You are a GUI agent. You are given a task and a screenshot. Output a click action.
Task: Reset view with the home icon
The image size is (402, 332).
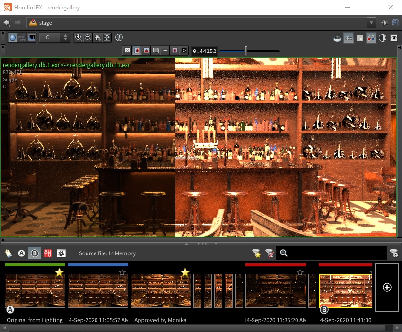97,37
